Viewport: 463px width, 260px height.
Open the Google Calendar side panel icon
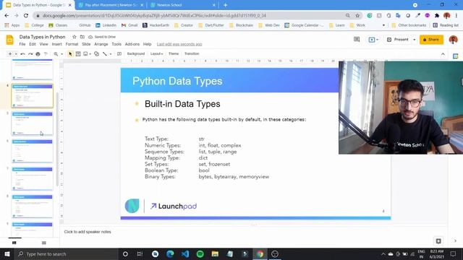(x=456, y=56)
